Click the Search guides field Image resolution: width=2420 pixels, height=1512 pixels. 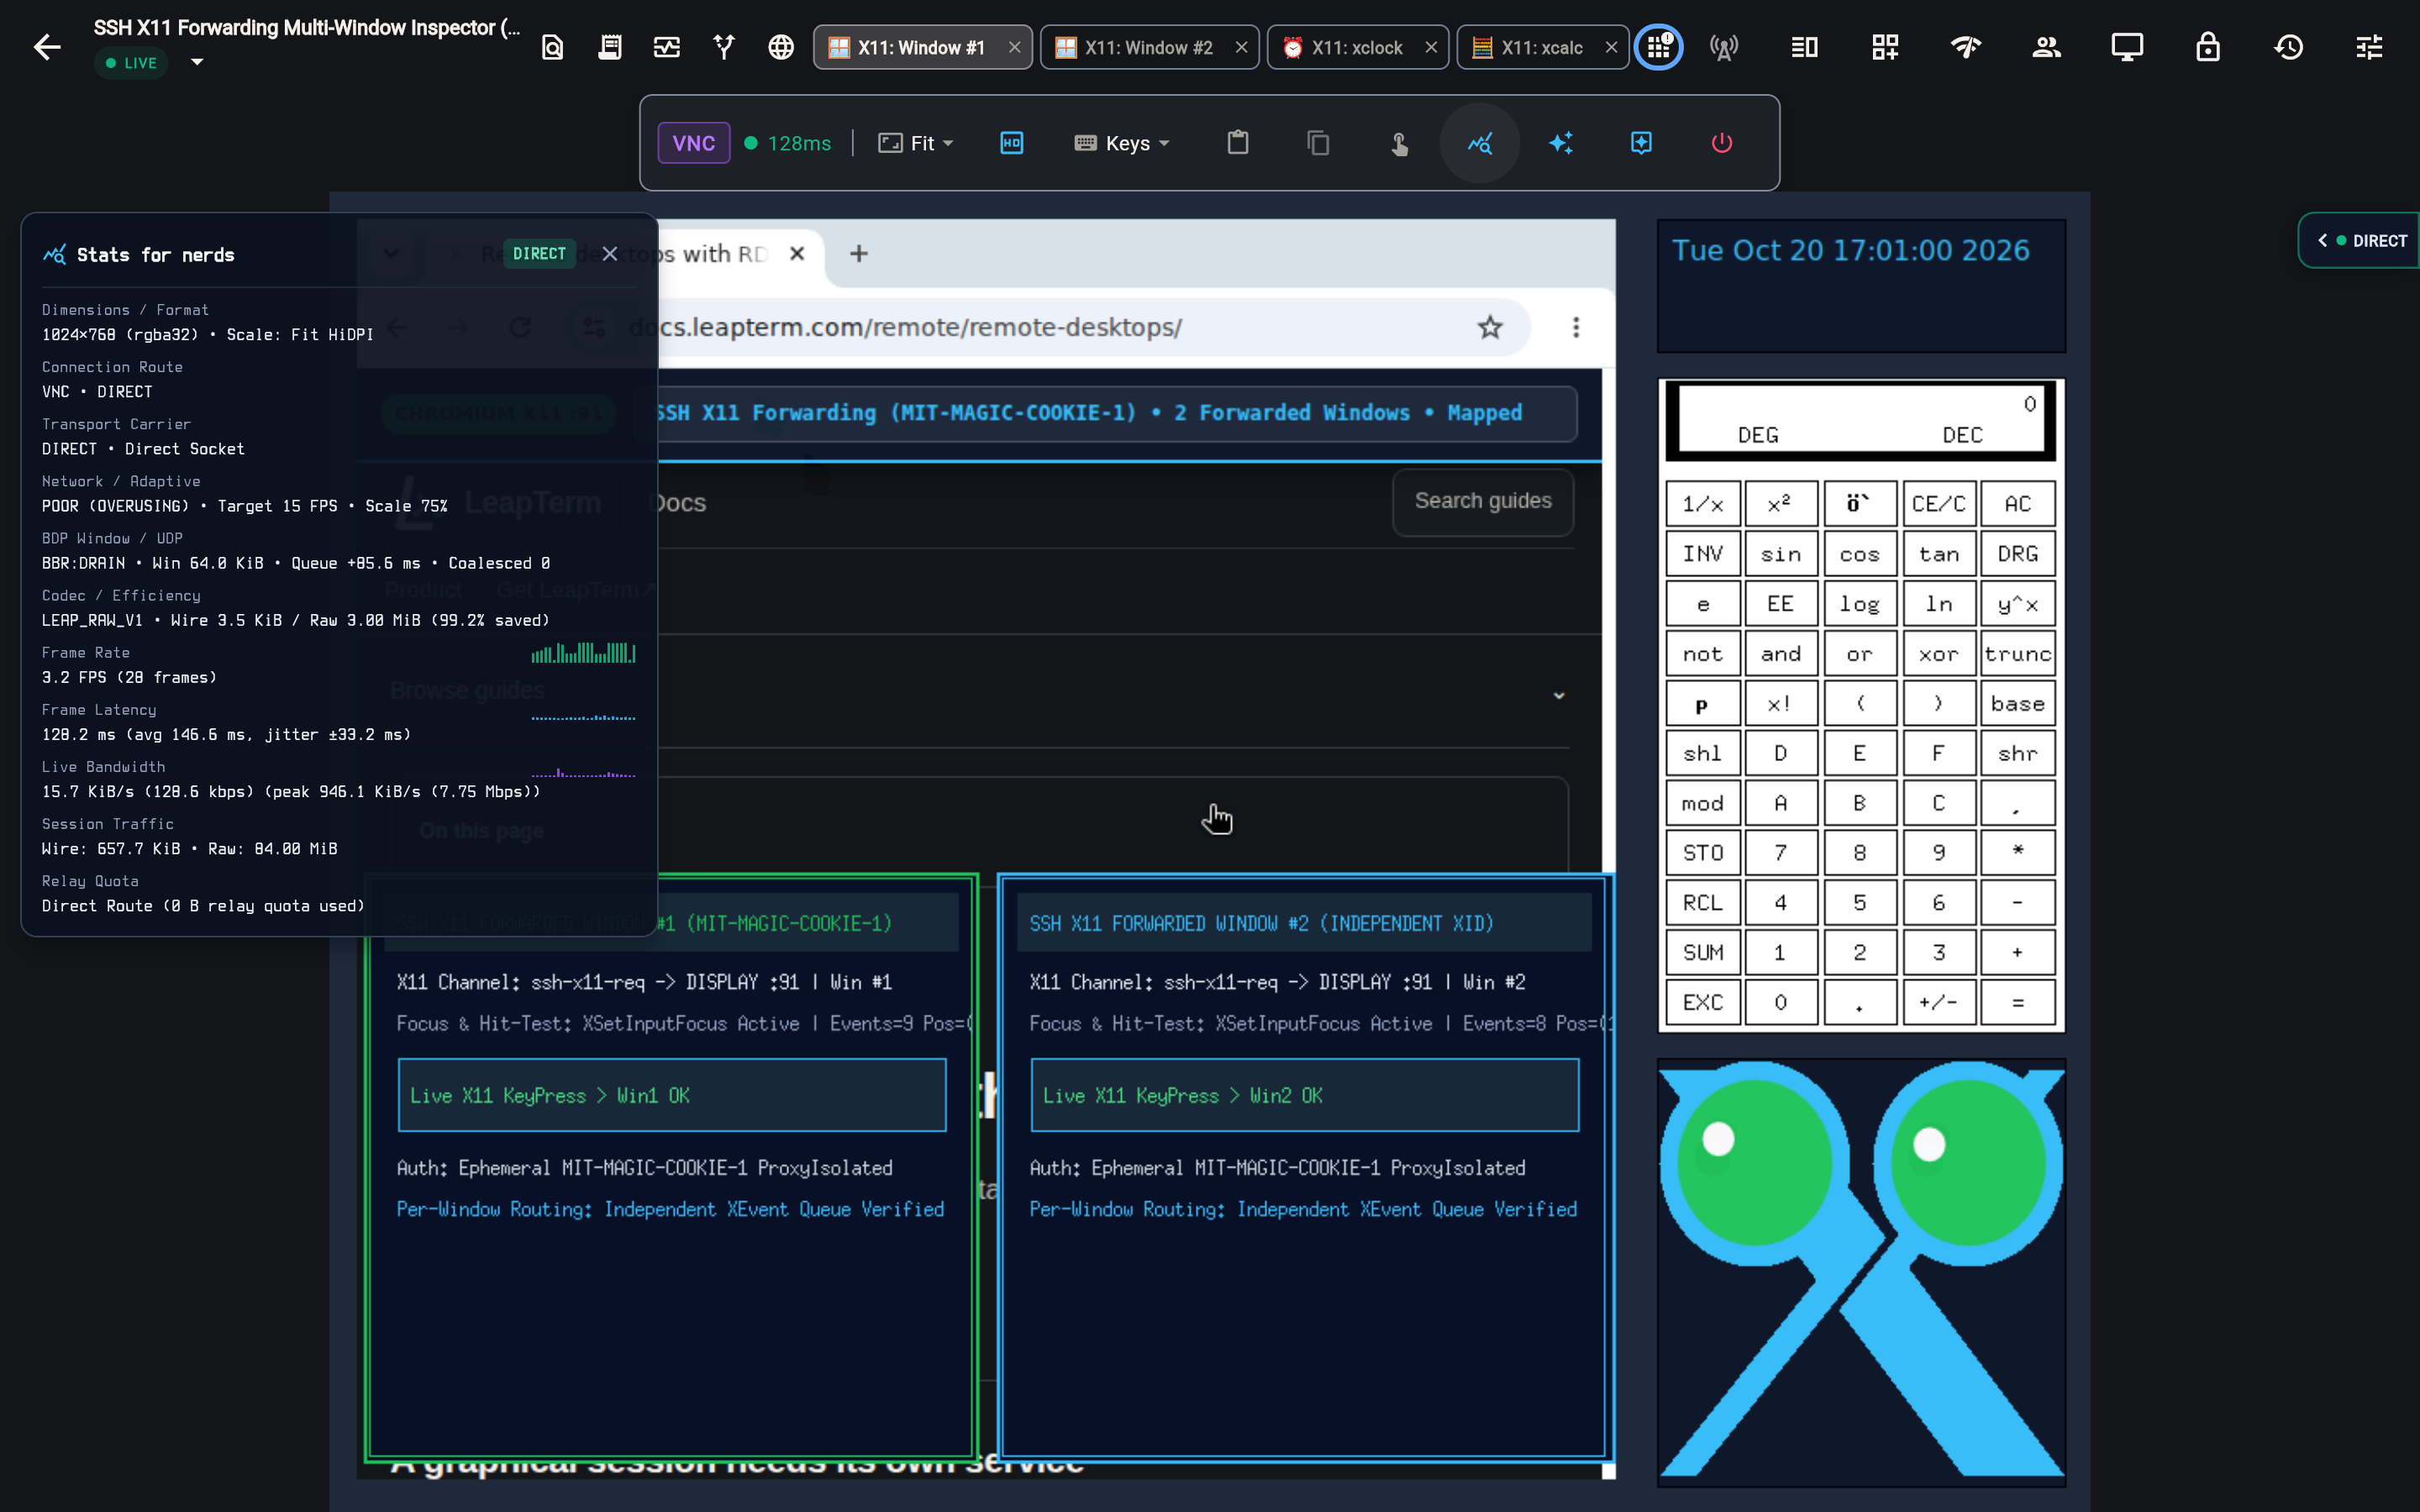(x=1483, y=501)
